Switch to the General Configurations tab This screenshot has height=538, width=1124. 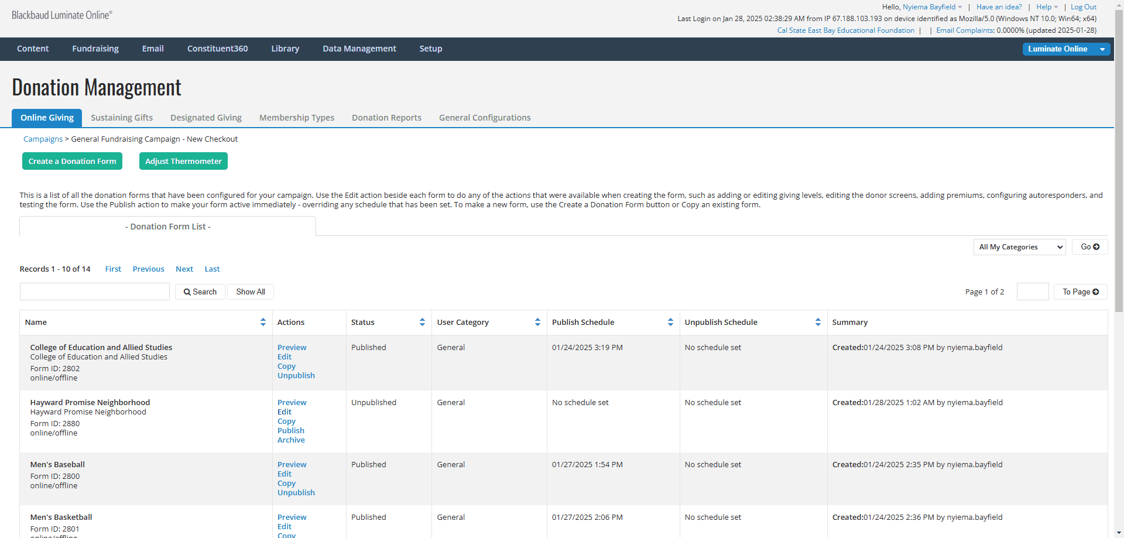pyautogui.click(x=485, y=118)
